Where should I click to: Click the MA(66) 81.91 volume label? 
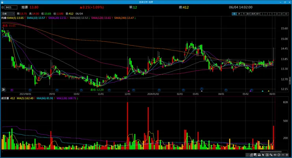(x=46, y=98)
